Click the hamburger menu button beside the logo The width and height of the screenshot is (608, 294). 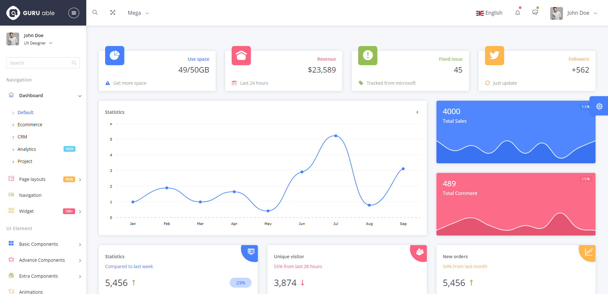74,13
